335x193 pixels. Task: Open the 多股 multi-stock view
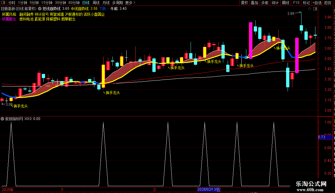point(265,3)
